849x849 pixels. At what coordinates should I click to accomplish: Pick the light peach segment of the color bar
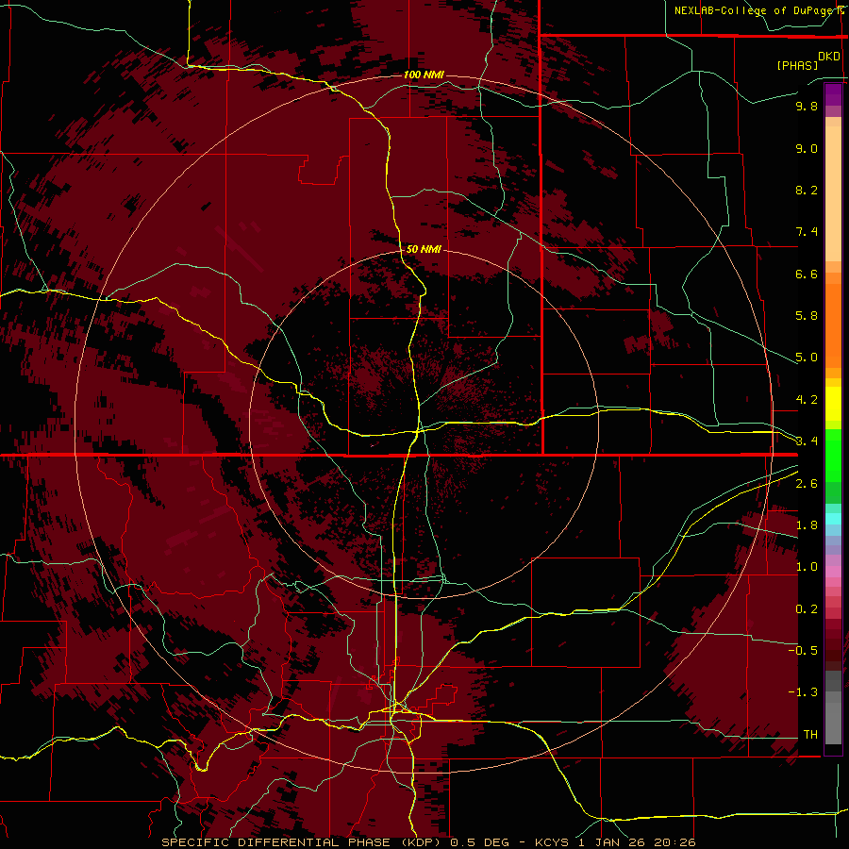tap(833, 195)
